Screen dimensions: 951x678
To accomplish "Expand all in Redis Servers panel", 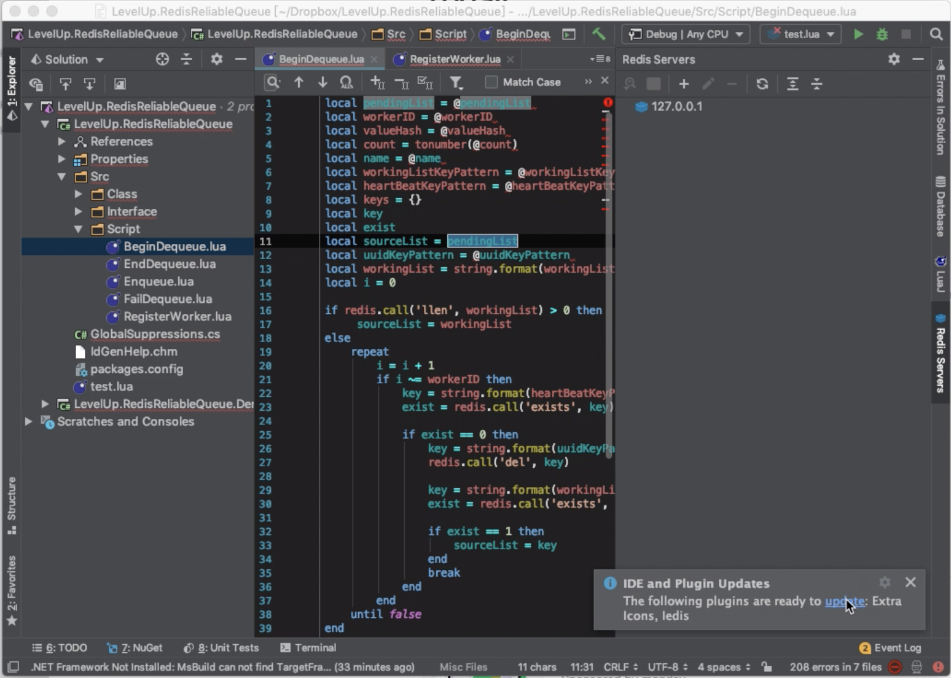I will [x=792, y=84].
